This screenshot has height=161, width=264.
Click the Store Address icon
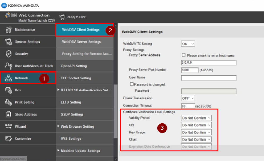pos(8,114)
